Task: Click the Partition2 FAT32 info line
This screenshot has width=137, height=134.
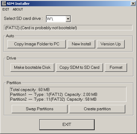Action: click(x=53, y=99)
